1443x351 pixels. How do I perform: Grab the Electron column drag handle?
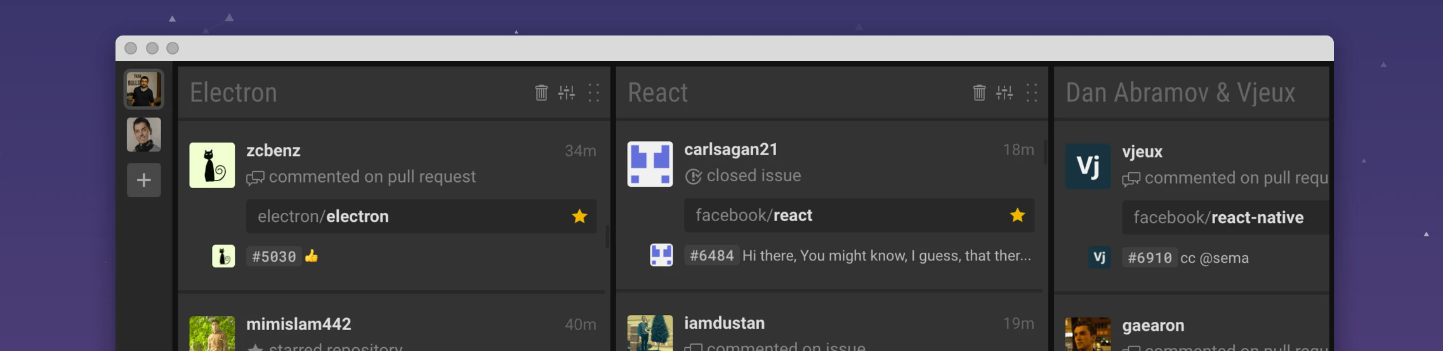[593, 93]
